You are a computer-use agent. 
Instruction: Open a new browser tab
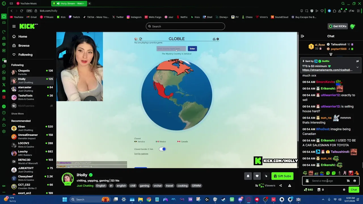[89, 3]
